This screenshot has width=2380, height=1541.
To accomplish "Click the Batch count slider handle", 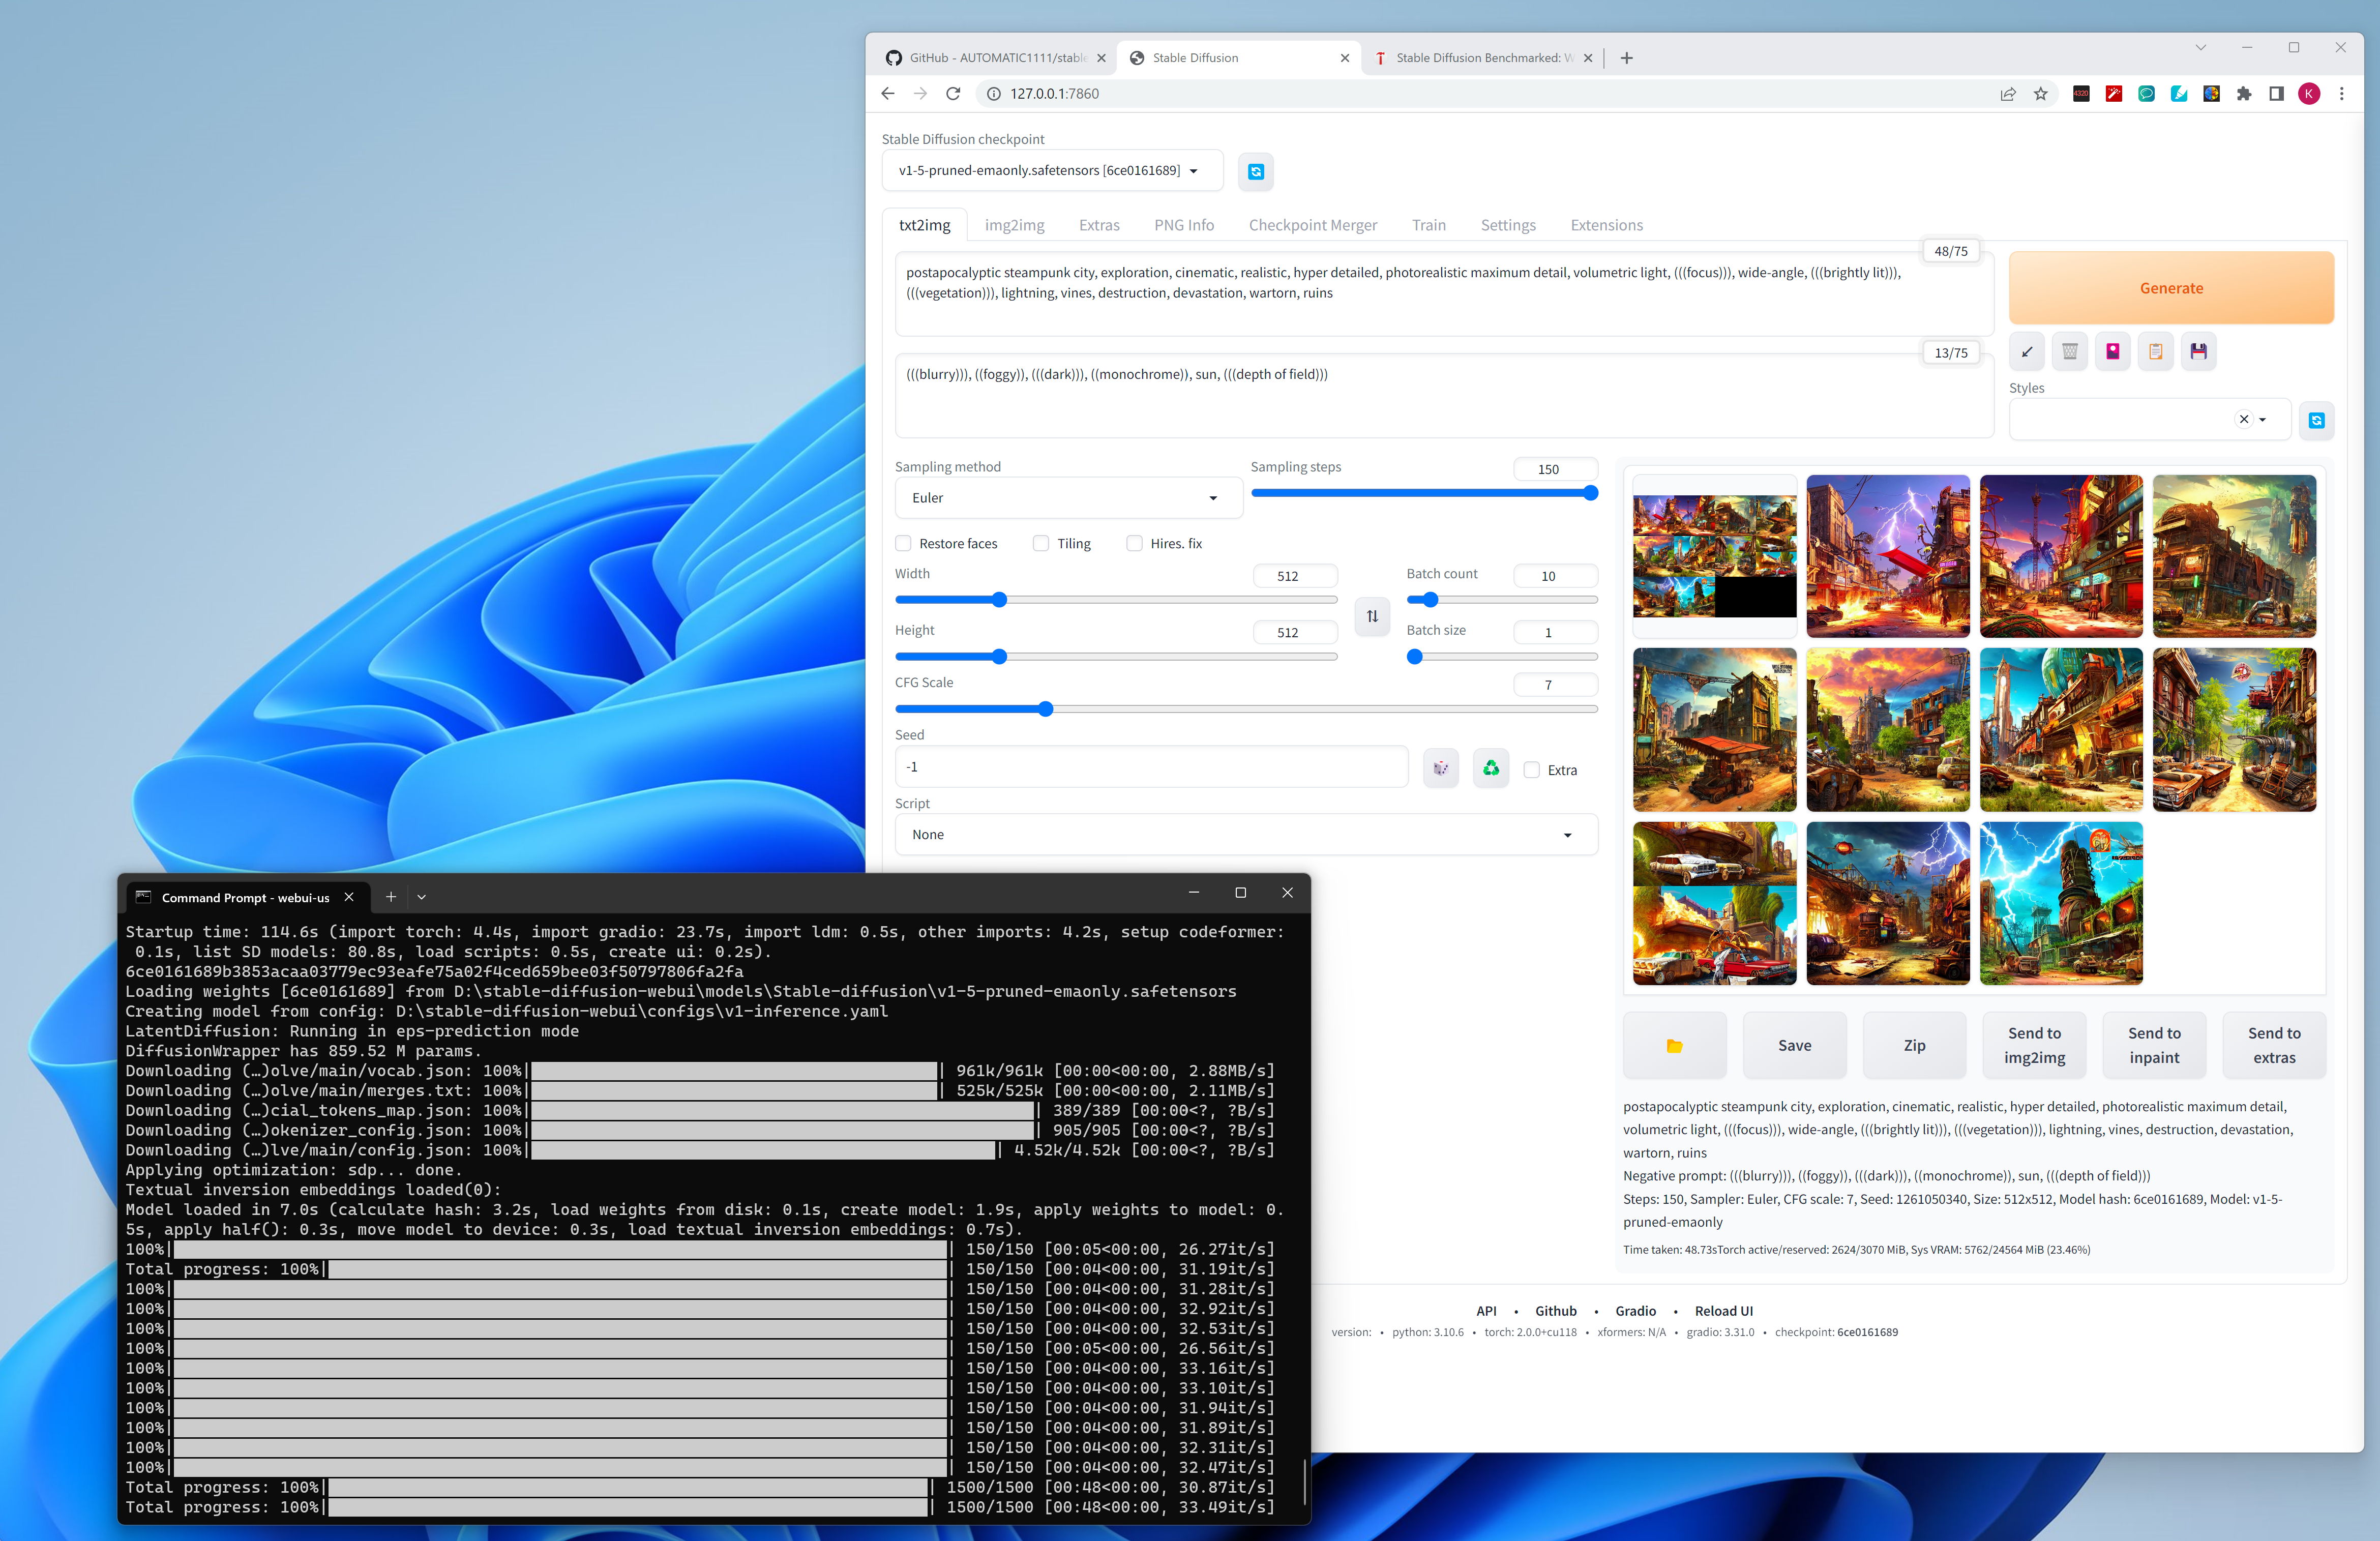I will coord(1430,600).
